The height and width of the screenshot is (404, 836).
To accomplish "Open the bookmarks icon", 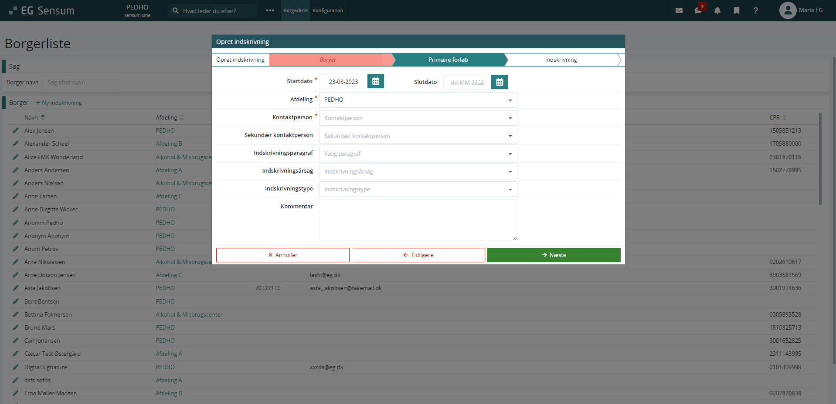I will (x=736, y=10).
